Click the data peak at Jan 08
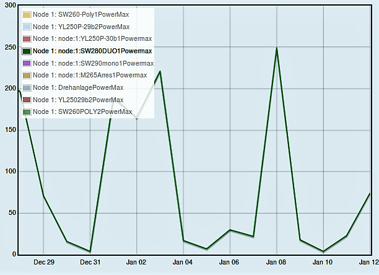Screen dimensions: 379x275 [x=276, y=48]
